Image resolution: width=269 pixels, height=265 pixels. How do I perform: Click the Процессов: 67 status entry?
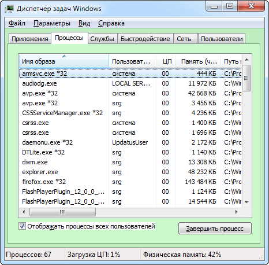pos(28,255)
